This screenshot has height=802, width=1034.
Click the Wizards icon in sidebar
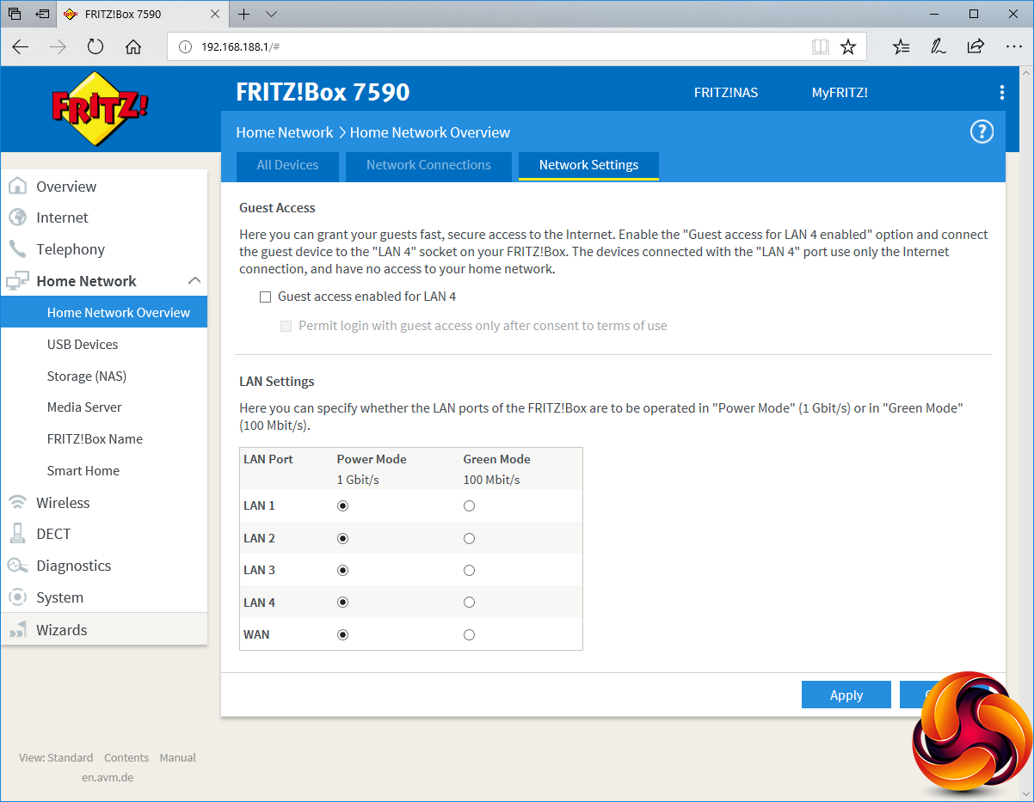point(17,630)
